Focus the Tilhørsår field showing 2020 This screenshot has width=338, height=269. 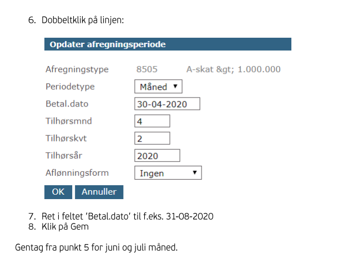(x=157, y=155)
